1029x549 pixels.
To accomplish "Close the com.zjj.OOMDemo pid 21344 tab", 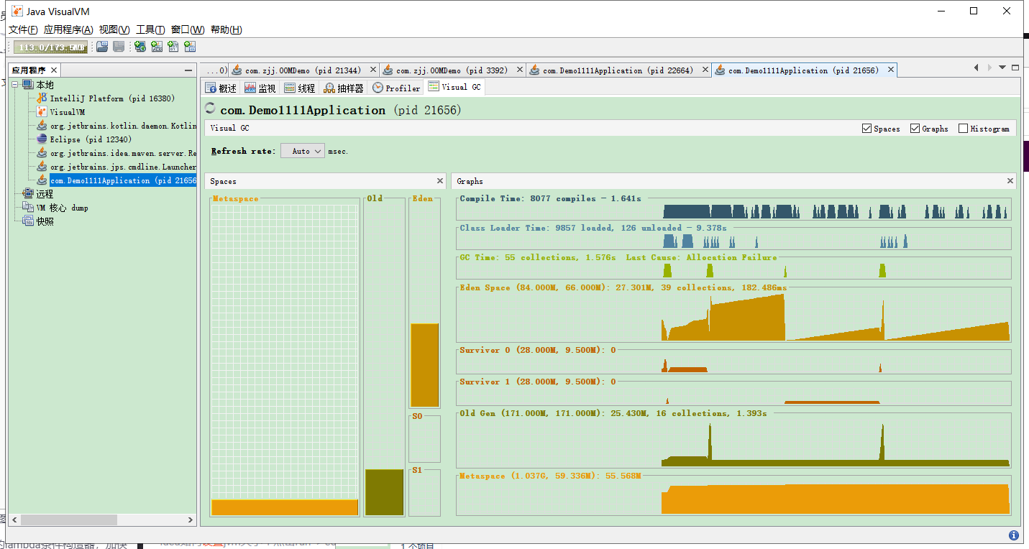I will point(372,70).
